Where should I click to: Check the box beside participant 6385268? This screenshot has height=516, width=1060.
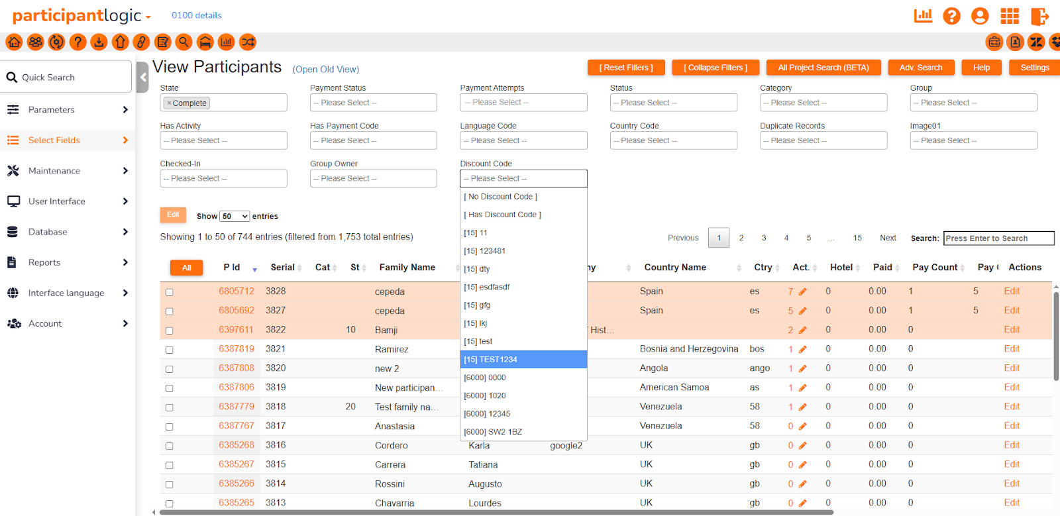tap(170, 446)
